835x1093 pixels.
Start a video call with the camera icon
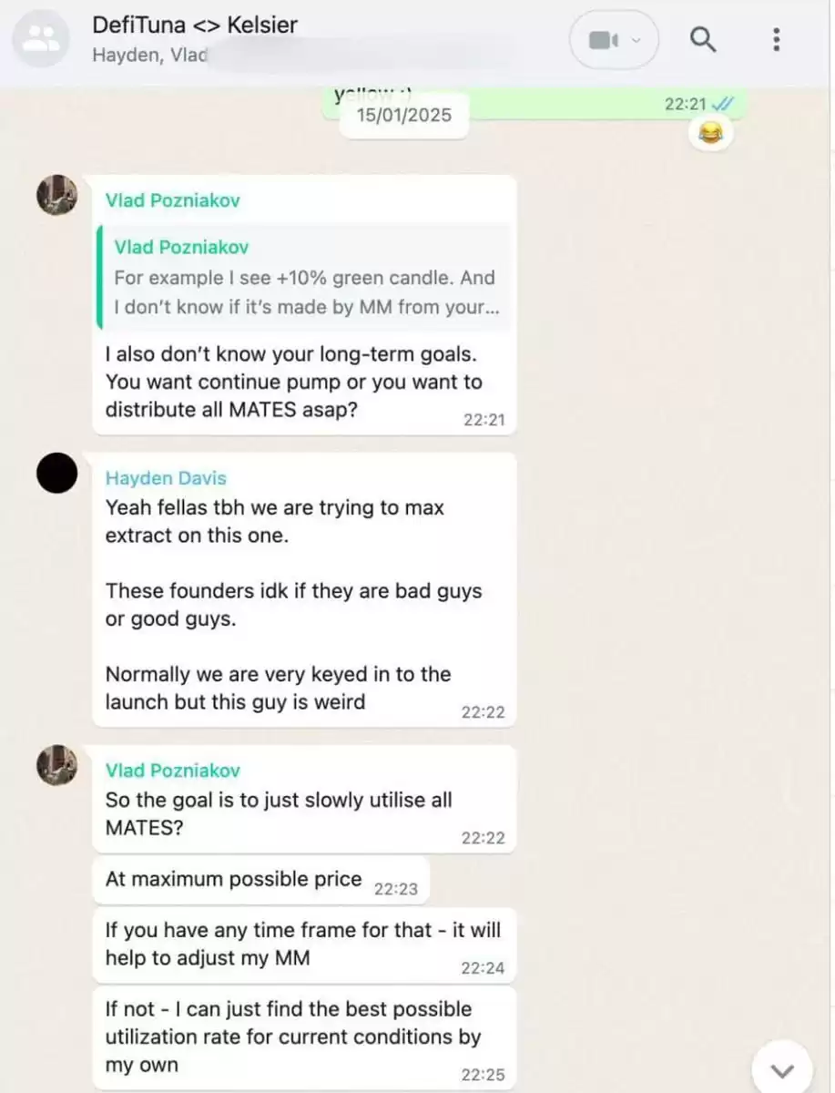click(x=602, y=39)
